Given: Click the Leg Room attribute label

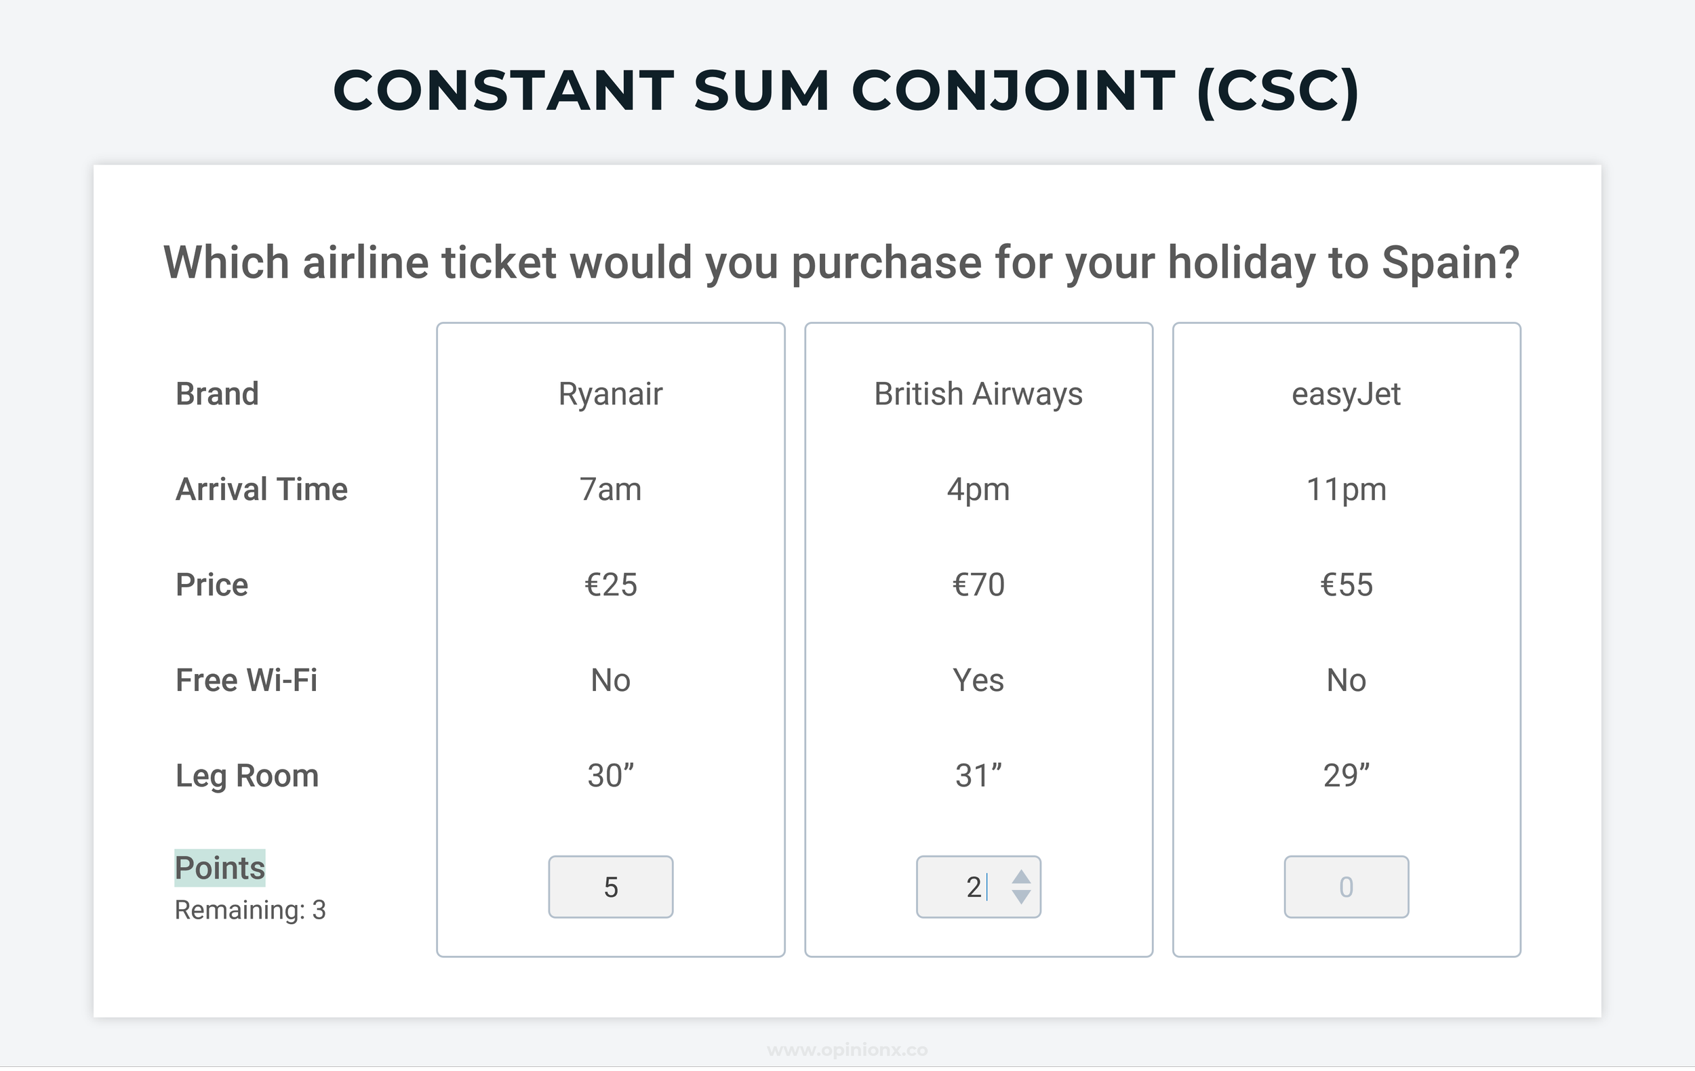Looking at the screenshot, I should click(247, 776).
